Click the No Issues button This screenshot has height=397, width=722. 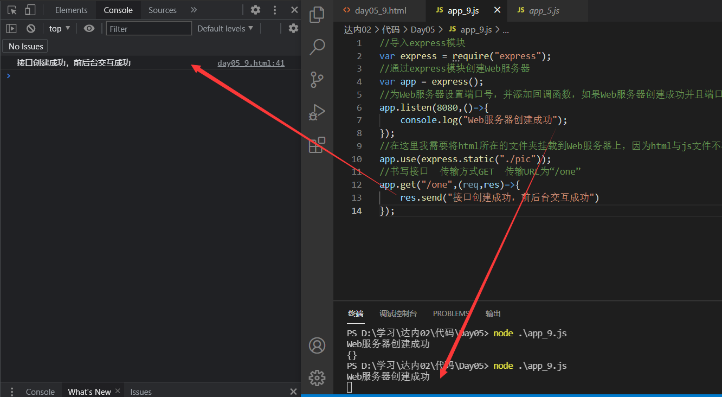[x=24, y=46]
